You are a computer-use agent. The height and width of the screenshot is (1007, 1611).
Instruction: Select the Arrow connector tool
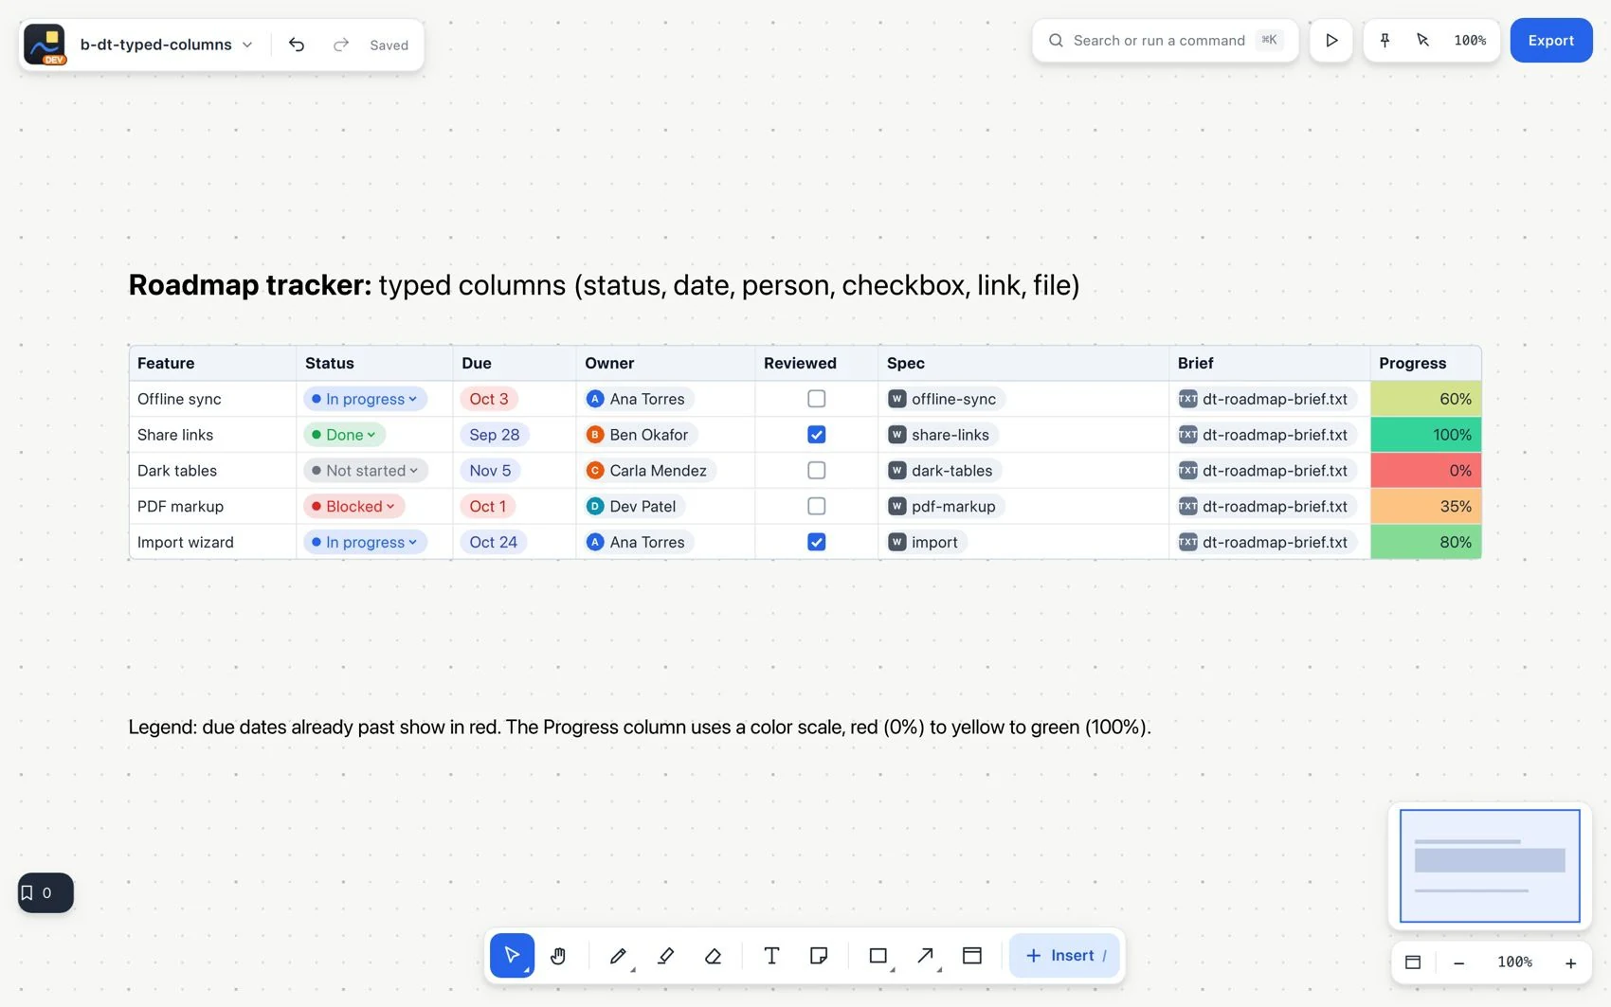926,955
